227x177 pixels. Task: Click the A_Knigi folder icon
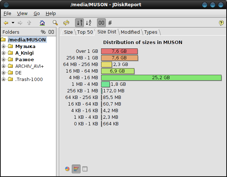(x=10, y=53)
